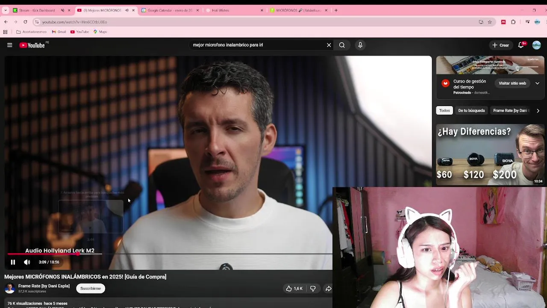Click the YouTube logo to go home
The height and width of the screenshot is (308, 547).
(x=32, y=45)
